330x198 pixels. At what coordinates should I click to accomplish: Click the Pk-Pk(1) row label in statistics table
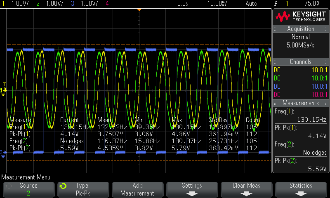tap(20, 134)
